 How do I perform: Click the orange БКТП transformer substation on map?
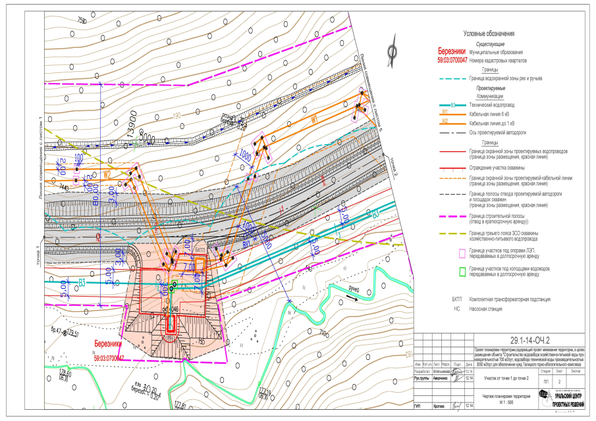(200, 263)
